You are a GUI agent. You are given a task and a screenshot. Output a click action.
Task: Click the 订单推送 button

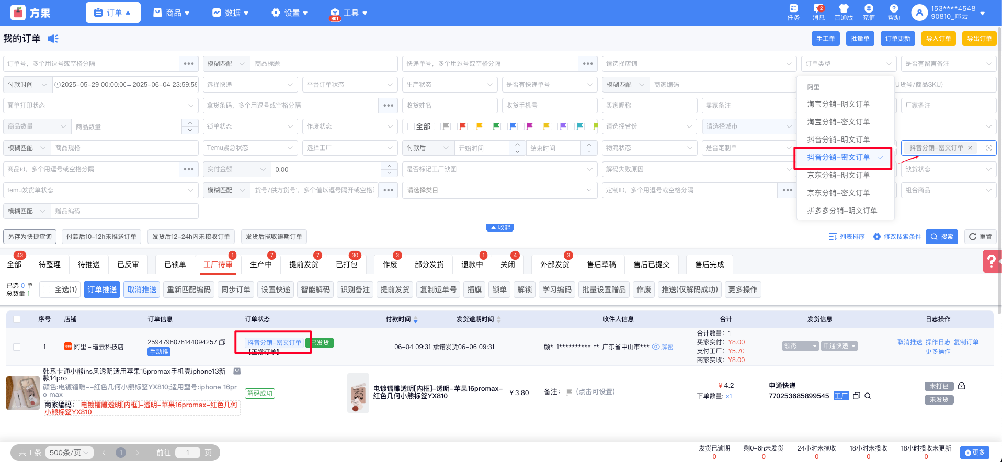click(102, 290)
